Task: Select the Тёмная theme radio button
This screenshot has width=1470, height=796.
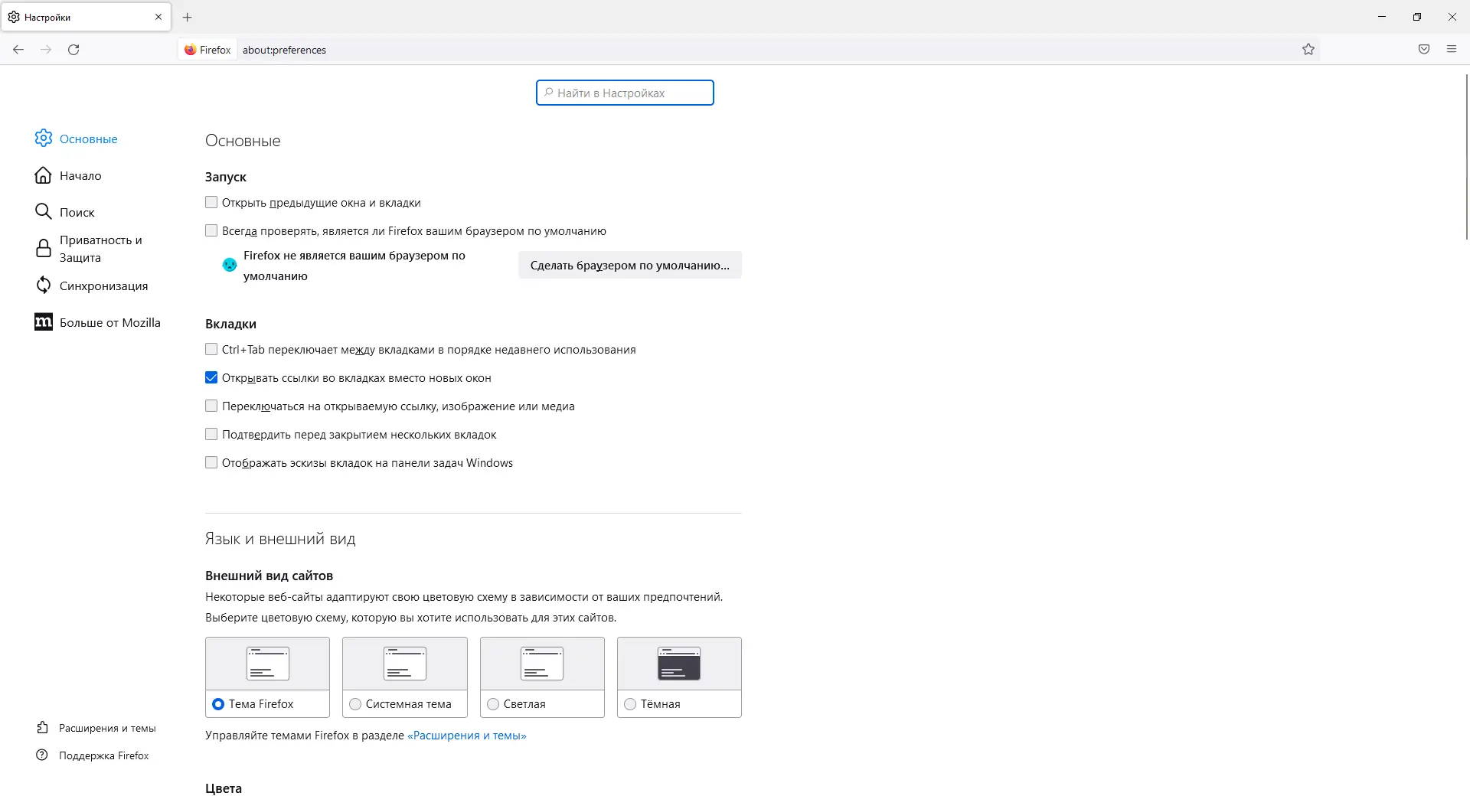Action: tap(630, 704)
